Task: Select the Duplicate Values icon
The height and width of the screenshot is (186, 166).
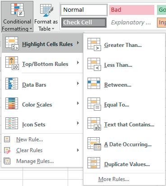Action: [94, 163]
